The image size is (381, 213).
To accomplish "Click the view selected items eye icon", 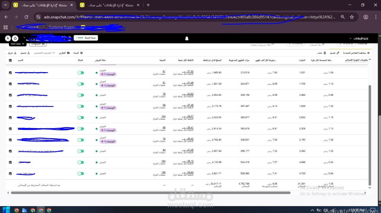I will (368, 53).
